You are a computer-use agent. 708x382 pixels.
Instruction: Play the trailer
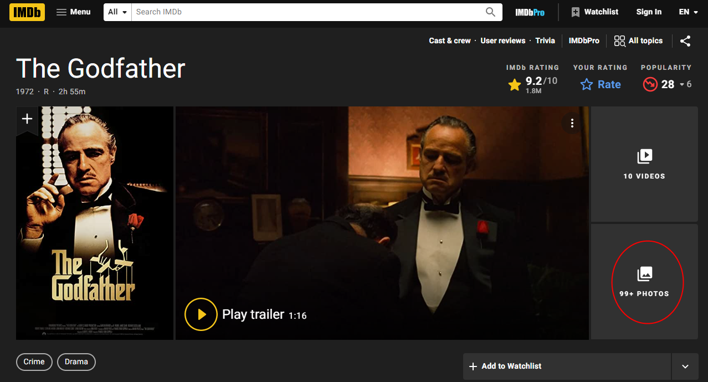point(245,314)
